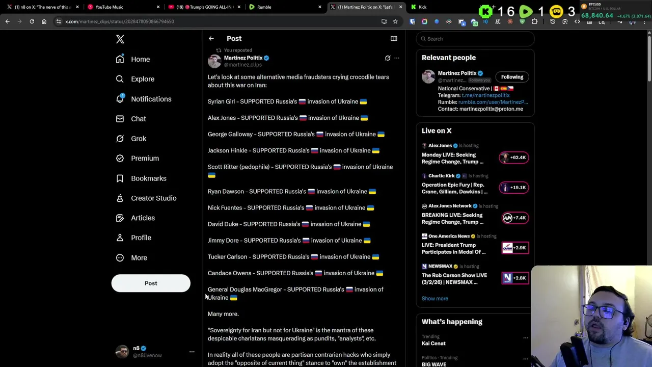
Task: Open Home from the sidebar
Action: click(x=133, y=59)
